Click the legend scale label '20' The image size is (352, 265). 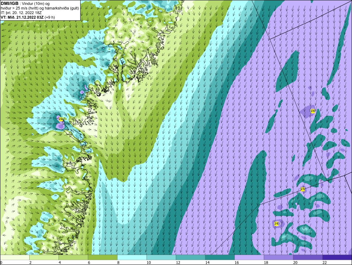295,263
